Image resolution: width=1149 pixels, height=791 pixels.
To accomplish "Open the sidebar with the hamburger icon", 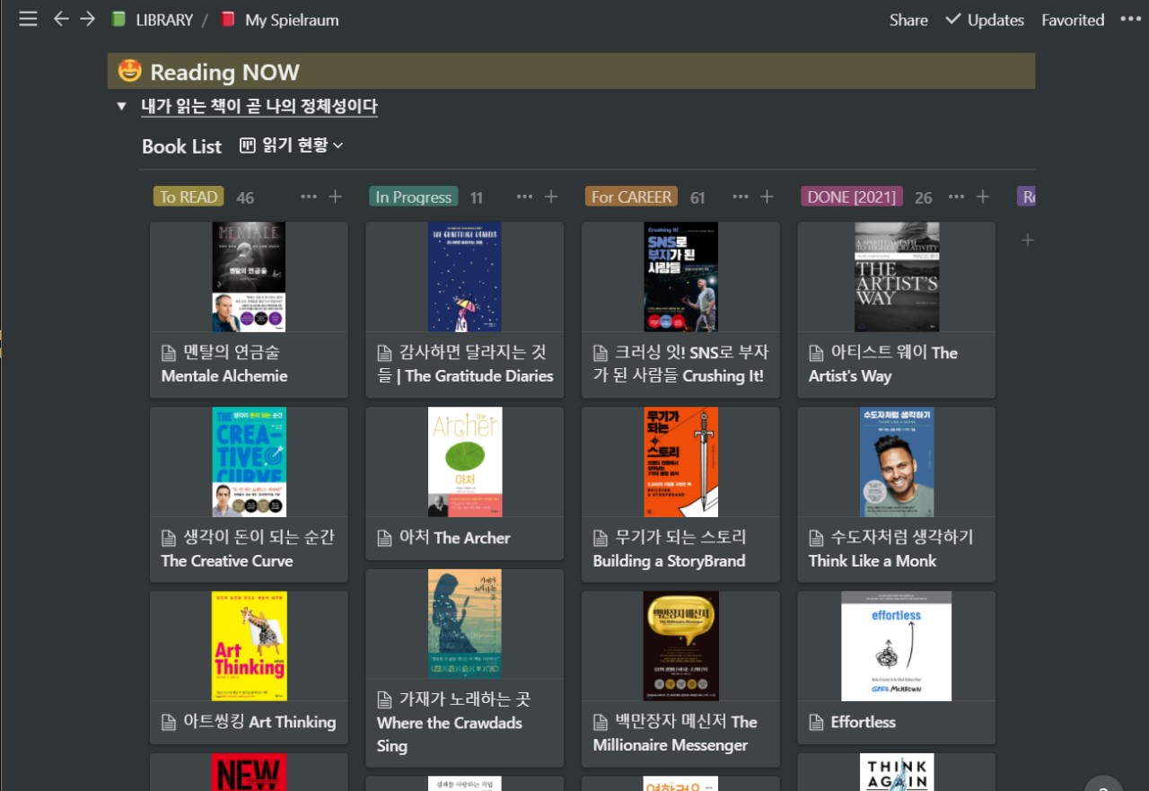I will [28, 19].
